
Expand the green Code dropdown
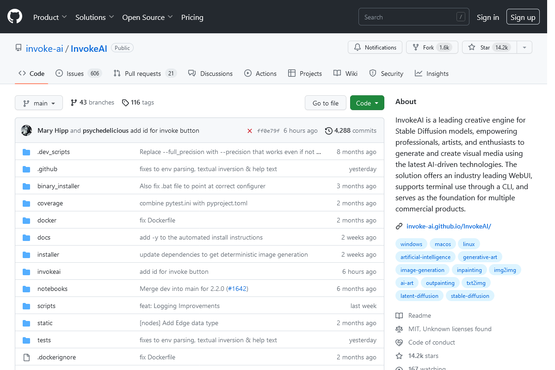click(x=367, y=103)
